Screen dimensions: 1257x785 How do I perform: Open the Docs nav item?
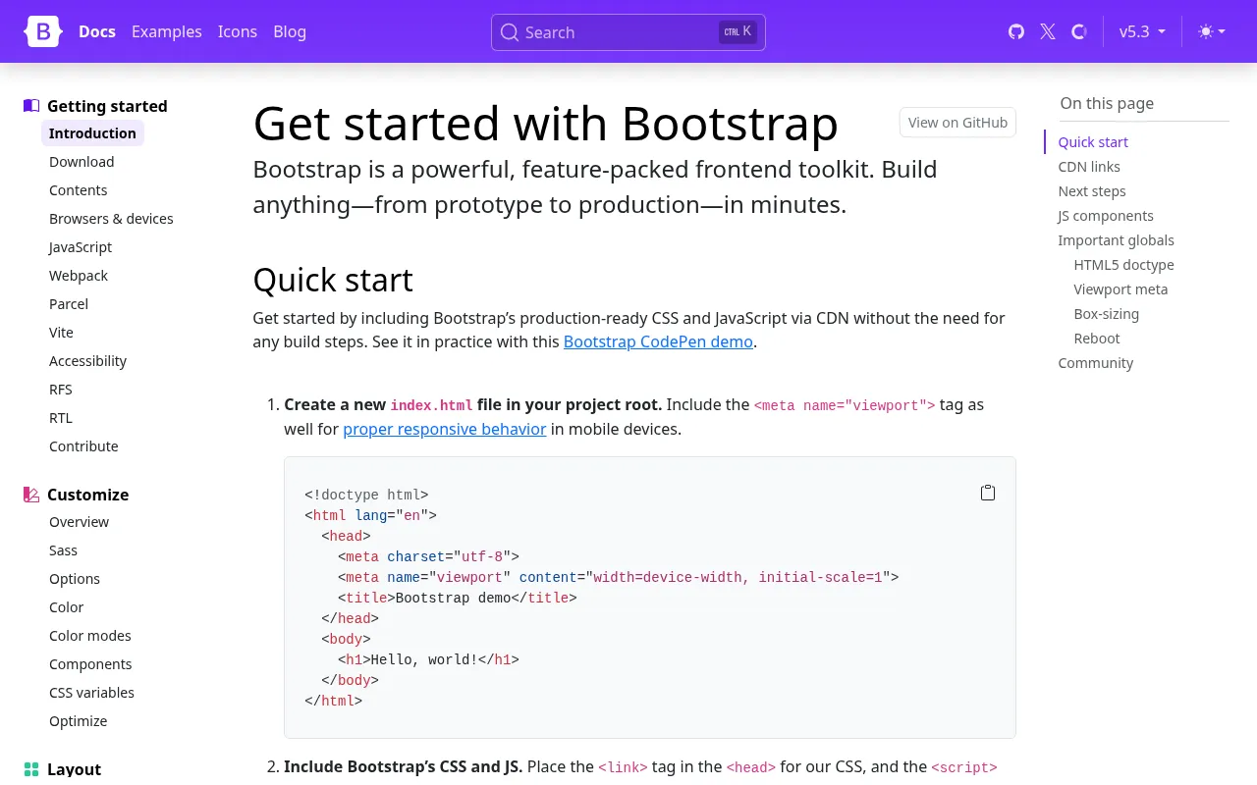97,31
